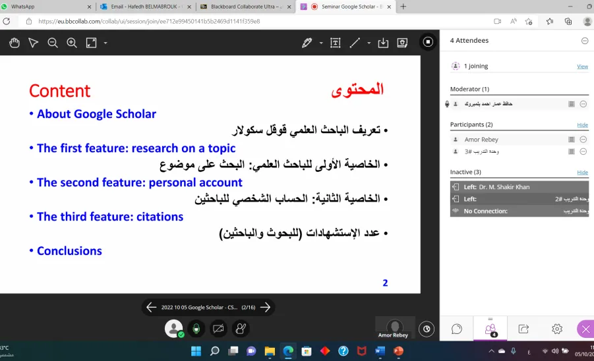Screen dimensions: 594x361
Task: Open Word from the taskbar
Action: point(380,351)
